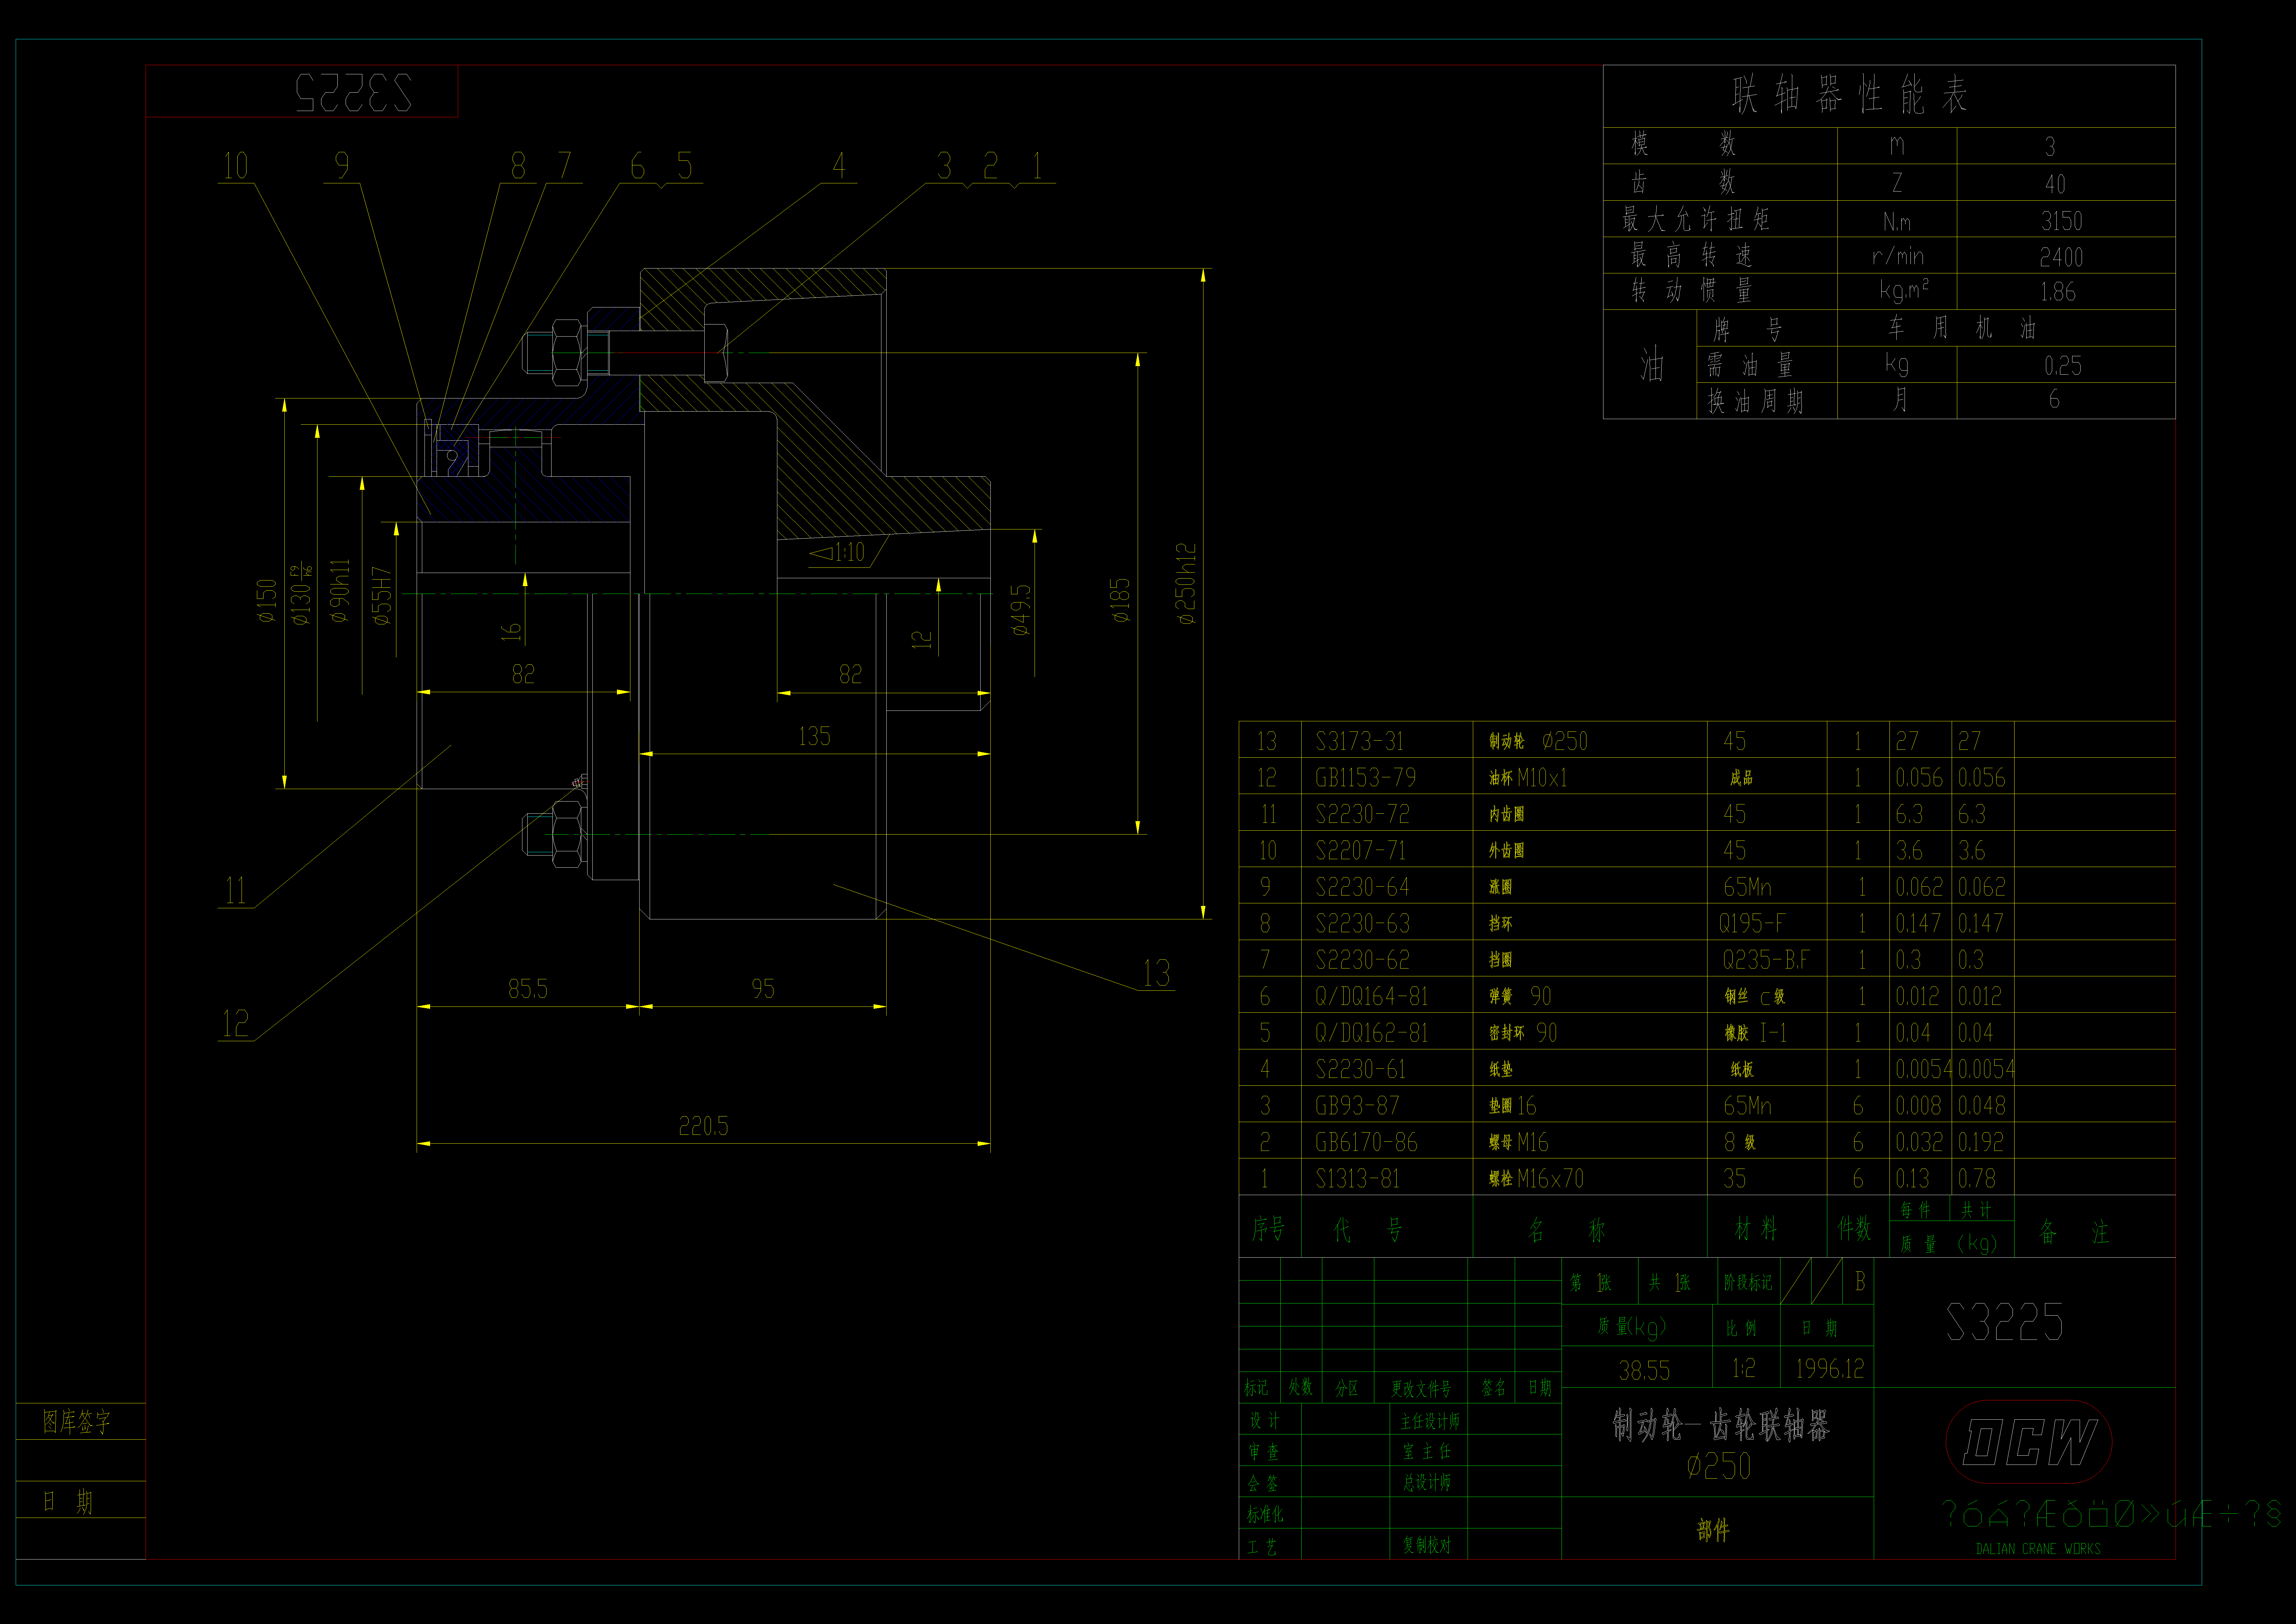Select the DALIAN CRANE WORKS text

click(x=2038, y=1549)
